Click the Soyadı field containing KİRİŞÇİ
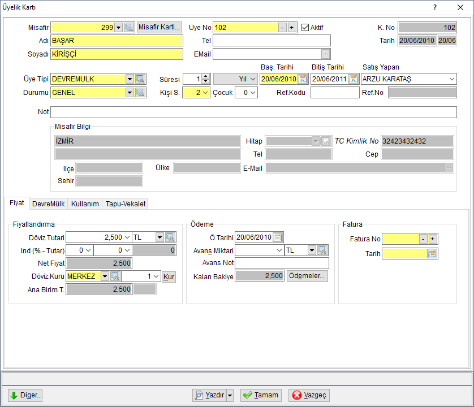 point(117,54)
